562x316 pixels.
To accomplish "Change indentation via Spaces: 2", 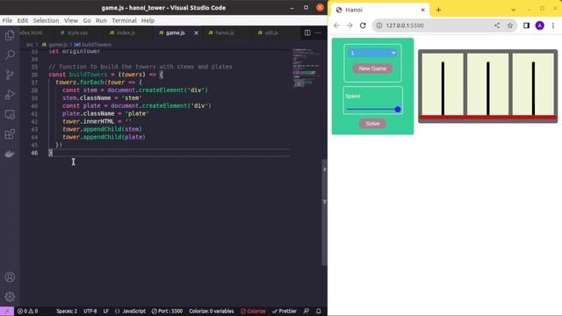I will point(67,311).
